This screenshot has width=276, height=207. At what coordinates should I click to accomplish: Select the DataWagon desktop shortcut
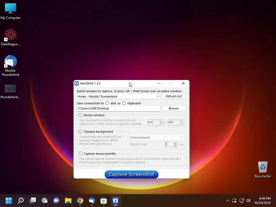(11, 37)
